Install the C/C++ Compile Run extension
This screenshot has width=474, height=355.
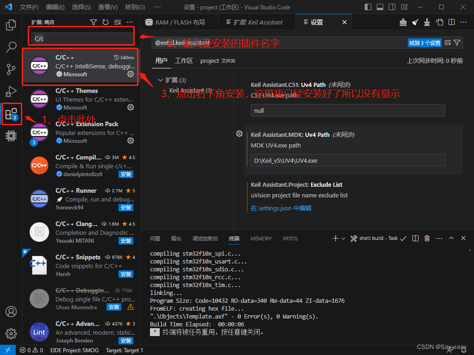click(x=126, y=174)
